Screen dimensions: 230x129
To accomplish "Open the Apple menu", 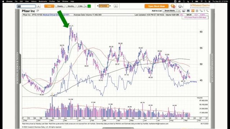I will (x=3, y=1).
